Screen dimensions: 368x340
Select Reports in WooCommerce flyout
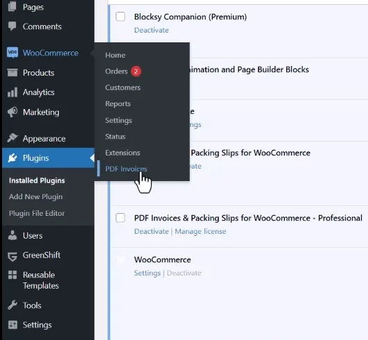118,103
